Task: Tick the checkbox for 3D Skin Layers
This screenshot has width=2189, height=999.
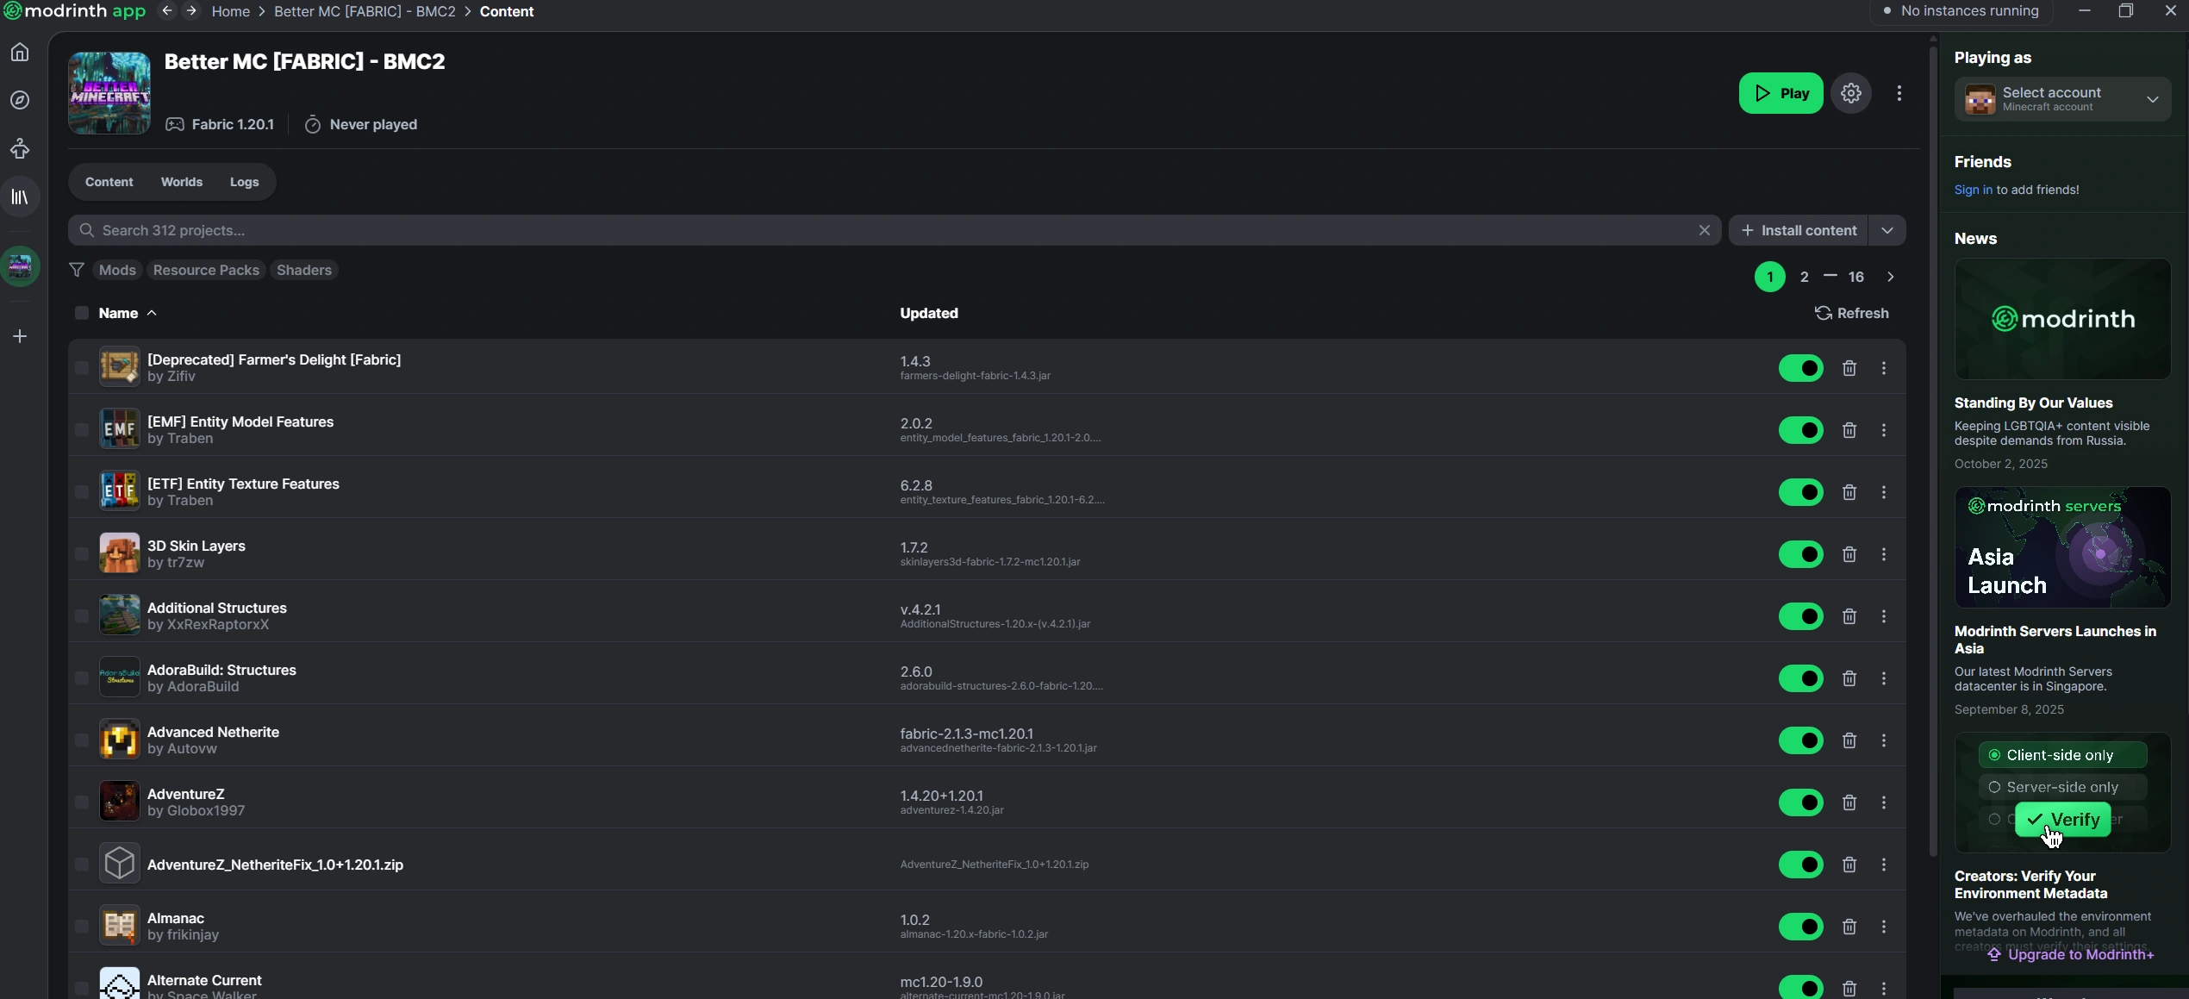Action: click(x=81, y=554)
